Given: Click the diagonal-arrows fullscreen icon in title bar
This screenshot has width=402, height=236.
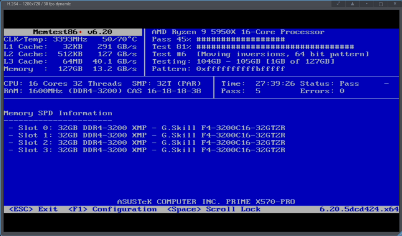Looking at the screenshot, I should [338, 4].
